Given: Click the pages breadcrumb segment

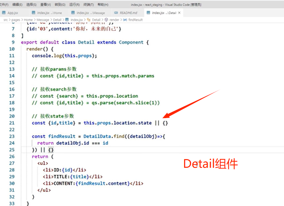Looking at the screenshot, I should coord(16,19).
